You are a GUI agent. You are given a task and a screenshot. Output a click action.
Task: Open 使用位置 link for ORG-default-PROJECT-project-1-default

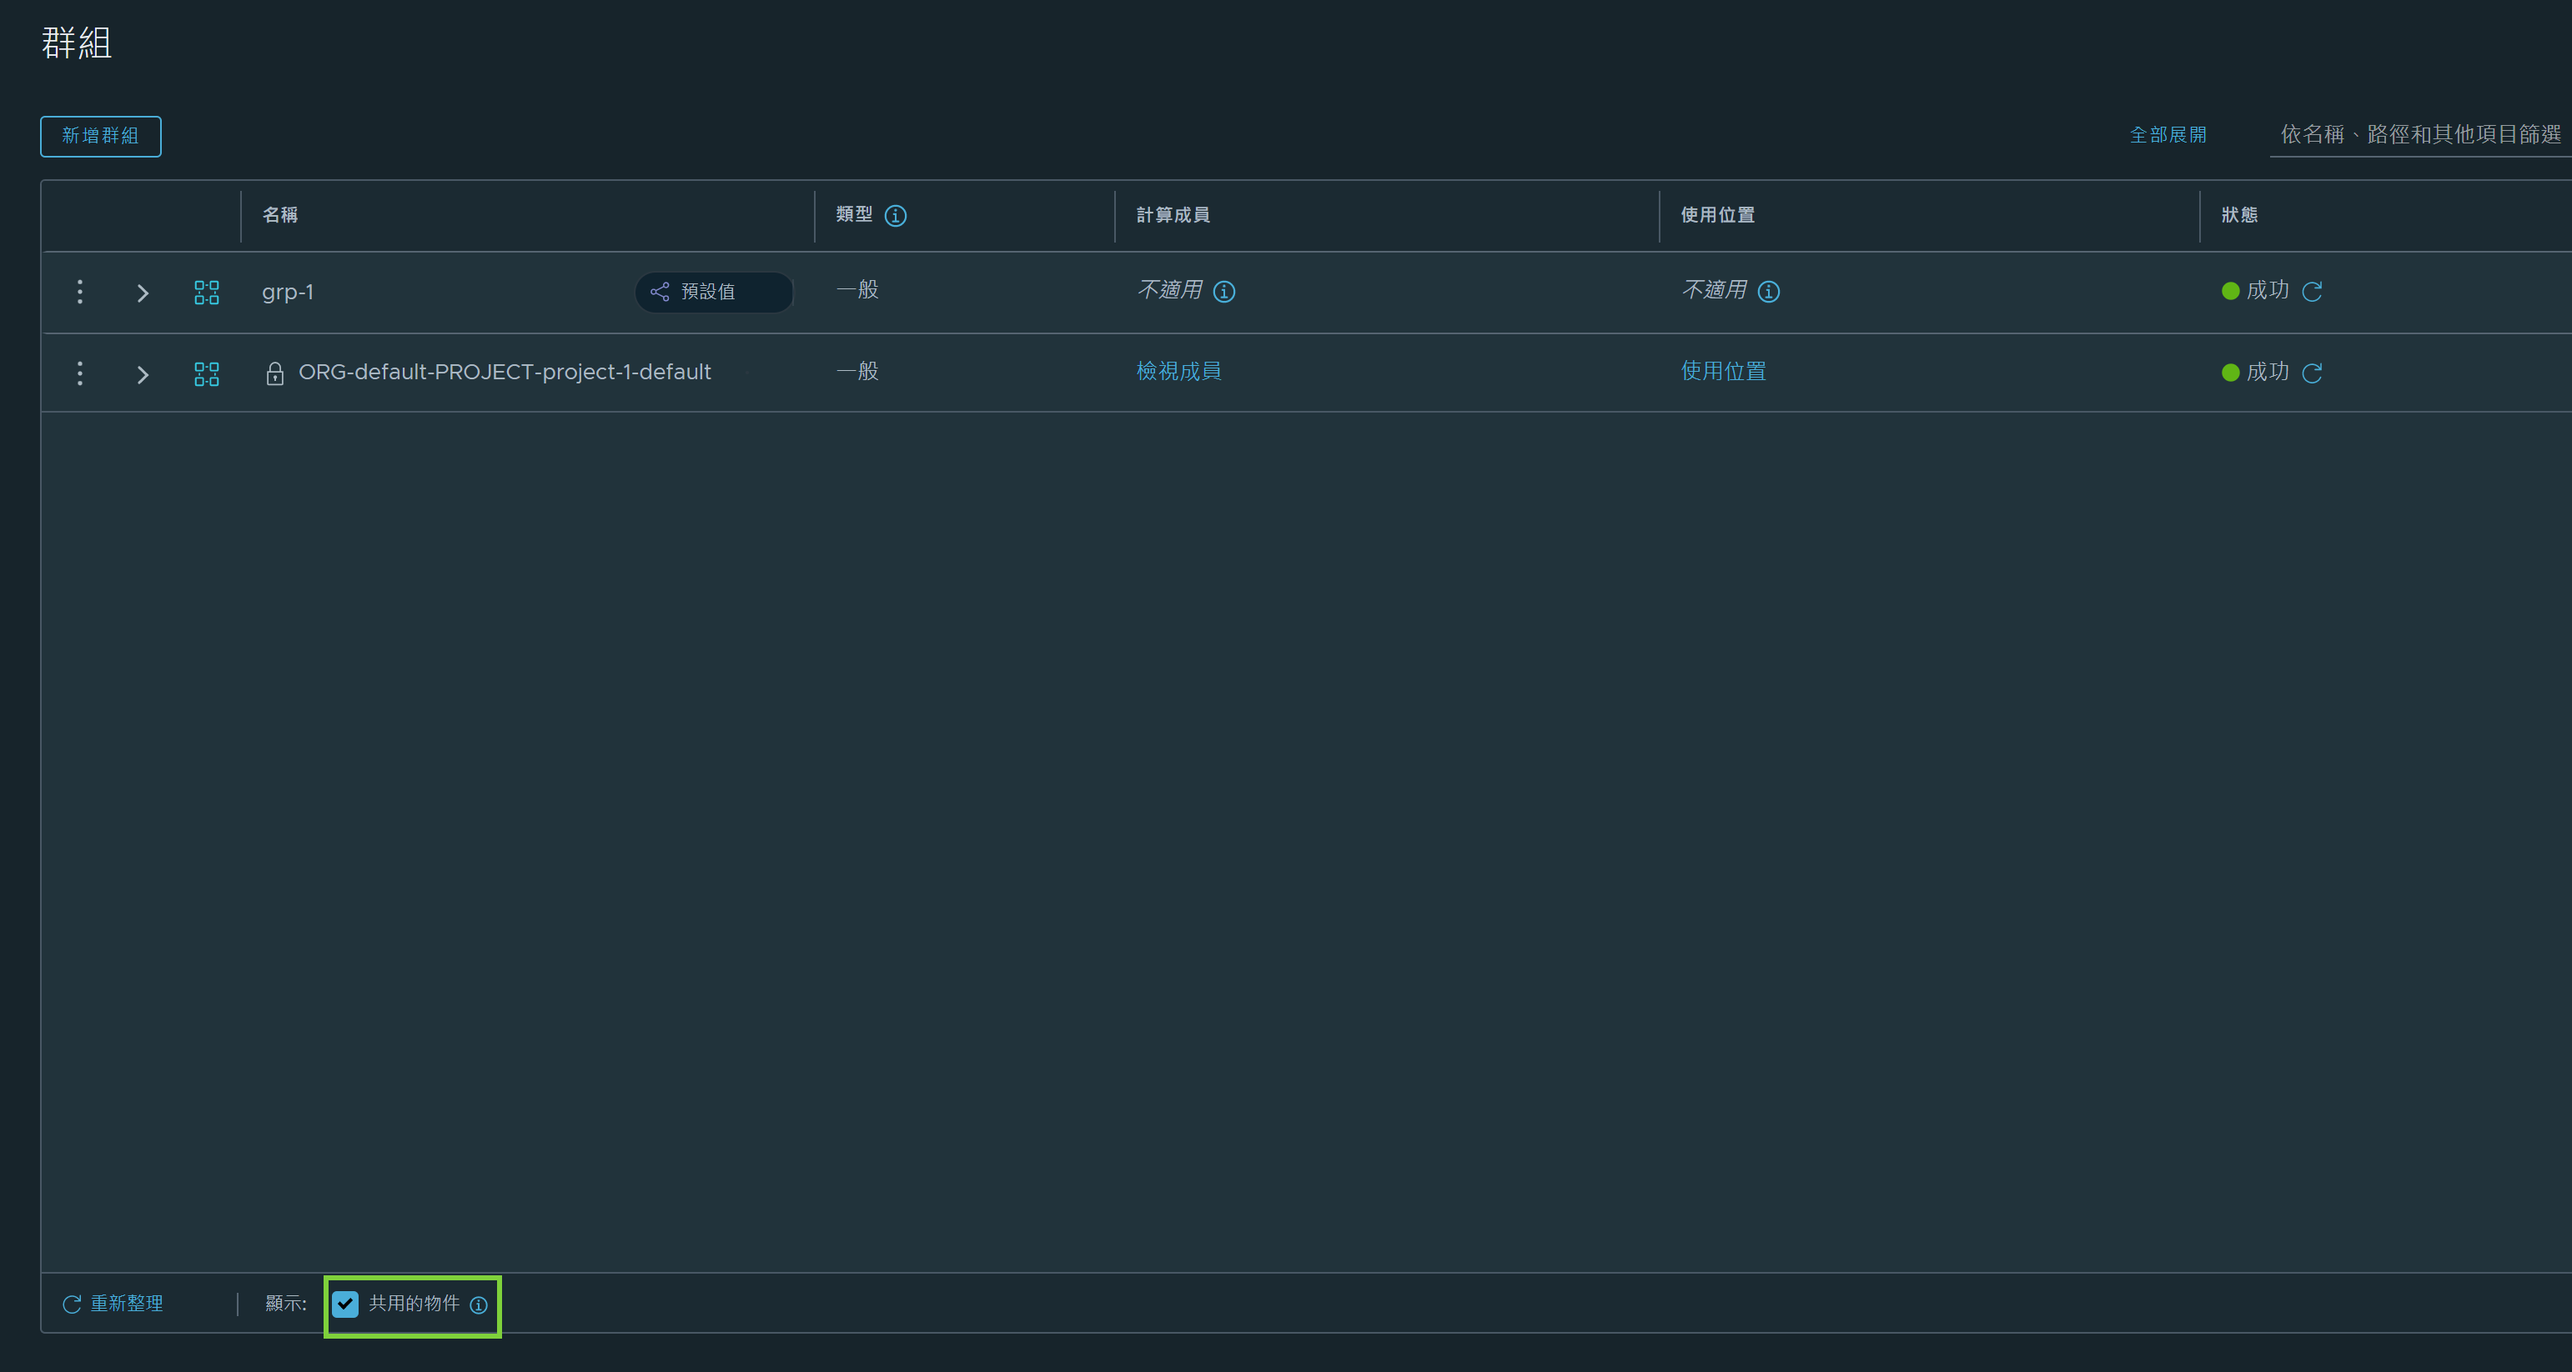1722,371
